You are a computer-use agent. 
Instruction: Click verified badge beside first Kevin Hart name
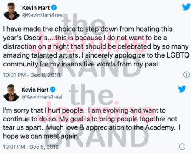[54, 8]
